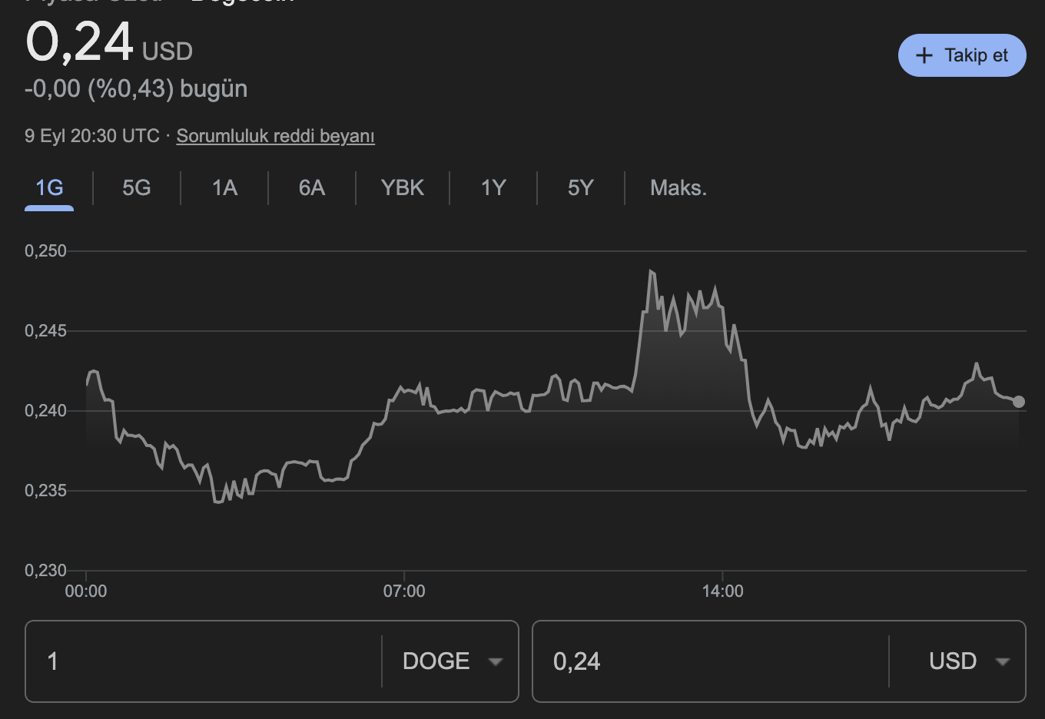Click the 9 Eyl 20:30 UTC timestamp
The height and width of the screenshot is (719, 1045).
(92, 136)
